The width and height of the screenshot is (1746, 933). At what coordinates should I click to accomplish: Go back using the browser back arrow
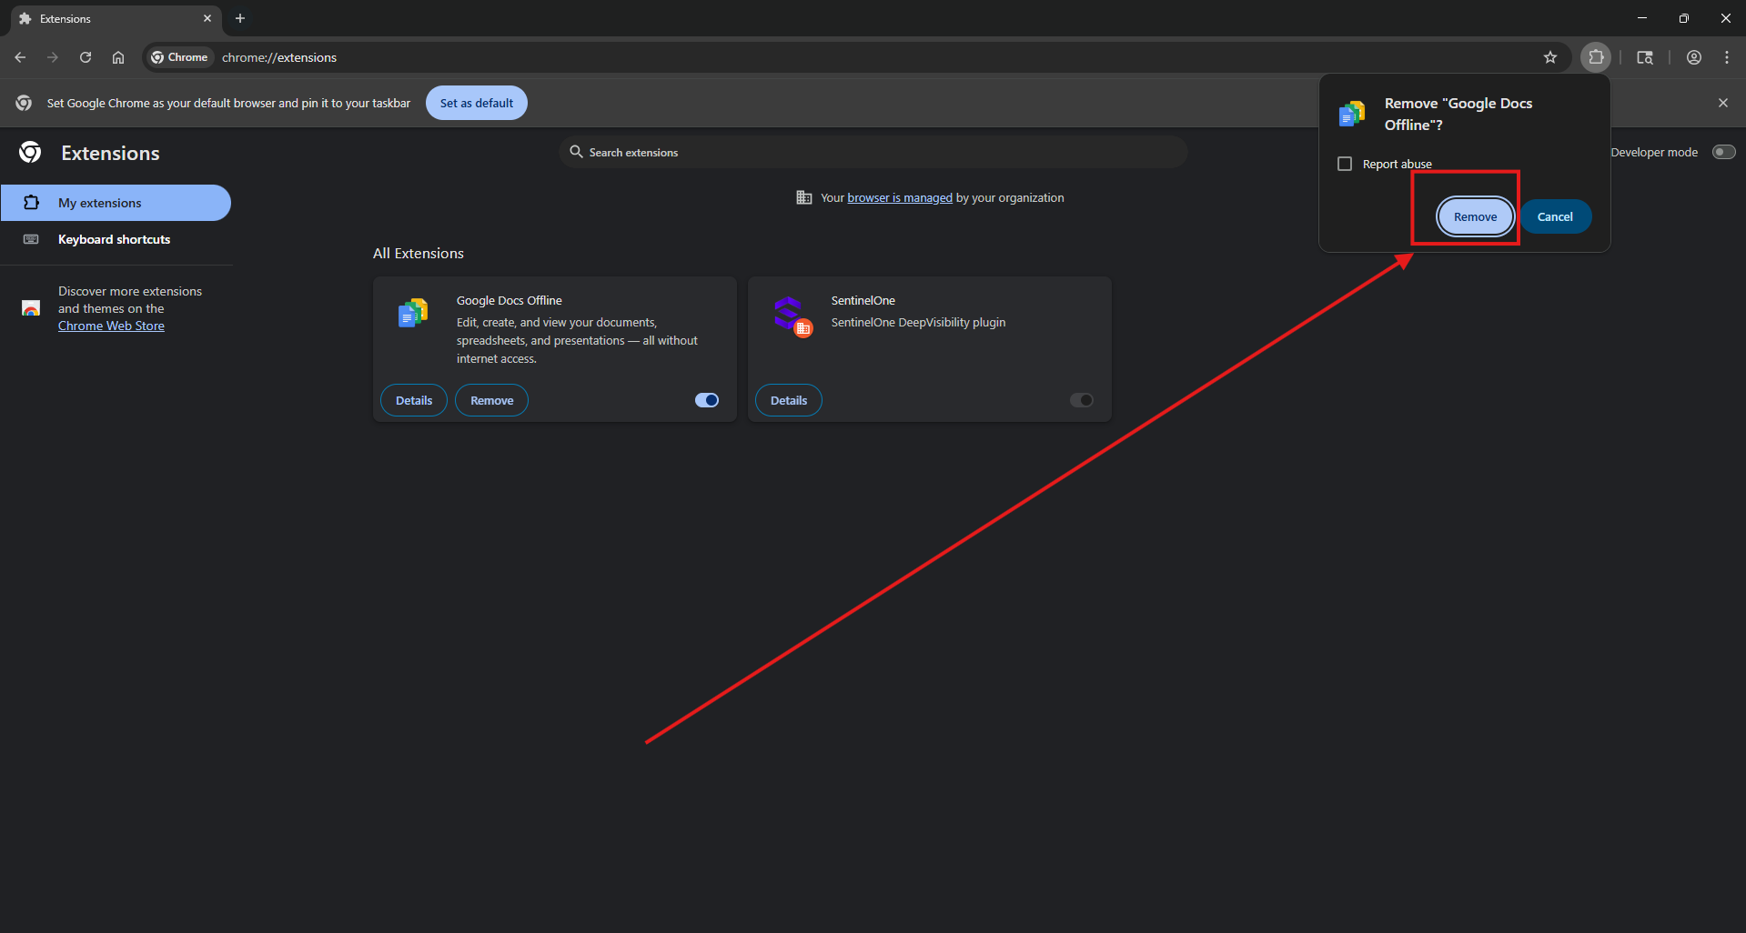click(20, 57)
